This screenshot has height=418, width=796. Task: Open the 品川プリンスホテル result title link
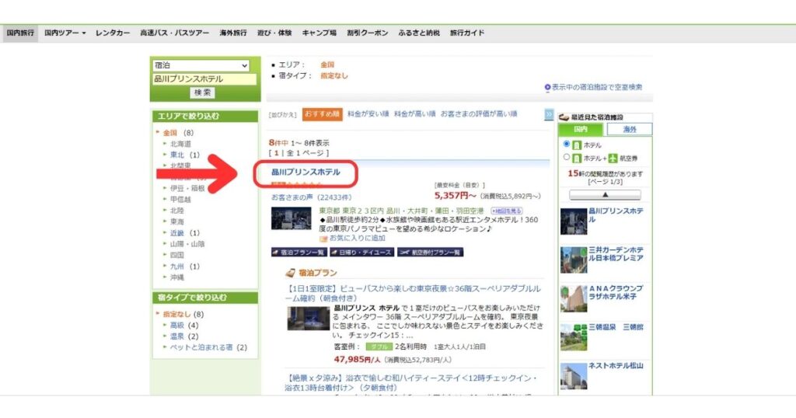pyautogui.click(x=305, y=172)
